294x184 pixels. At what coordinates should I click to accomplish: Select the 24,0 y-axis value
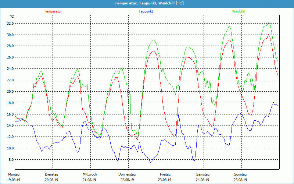pos(10,69)
